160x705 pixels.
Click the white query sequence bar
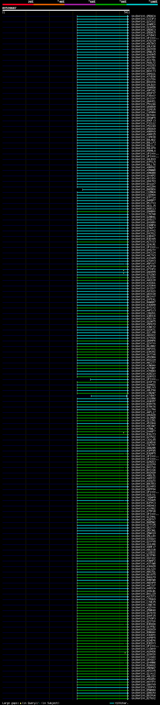(66, 10)
